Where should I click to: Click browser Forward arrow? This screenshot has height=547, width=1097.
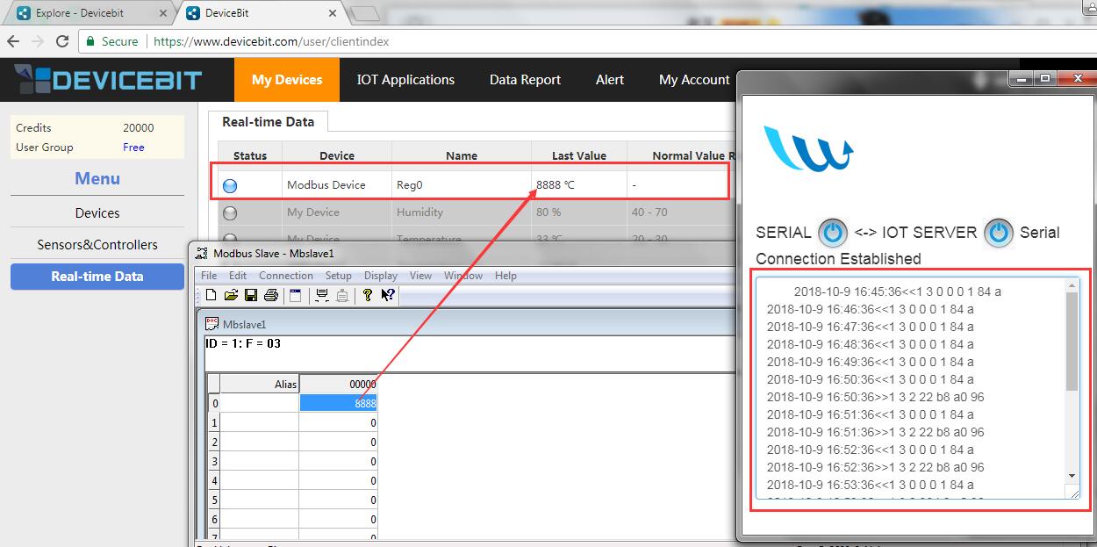pos(38,41)
